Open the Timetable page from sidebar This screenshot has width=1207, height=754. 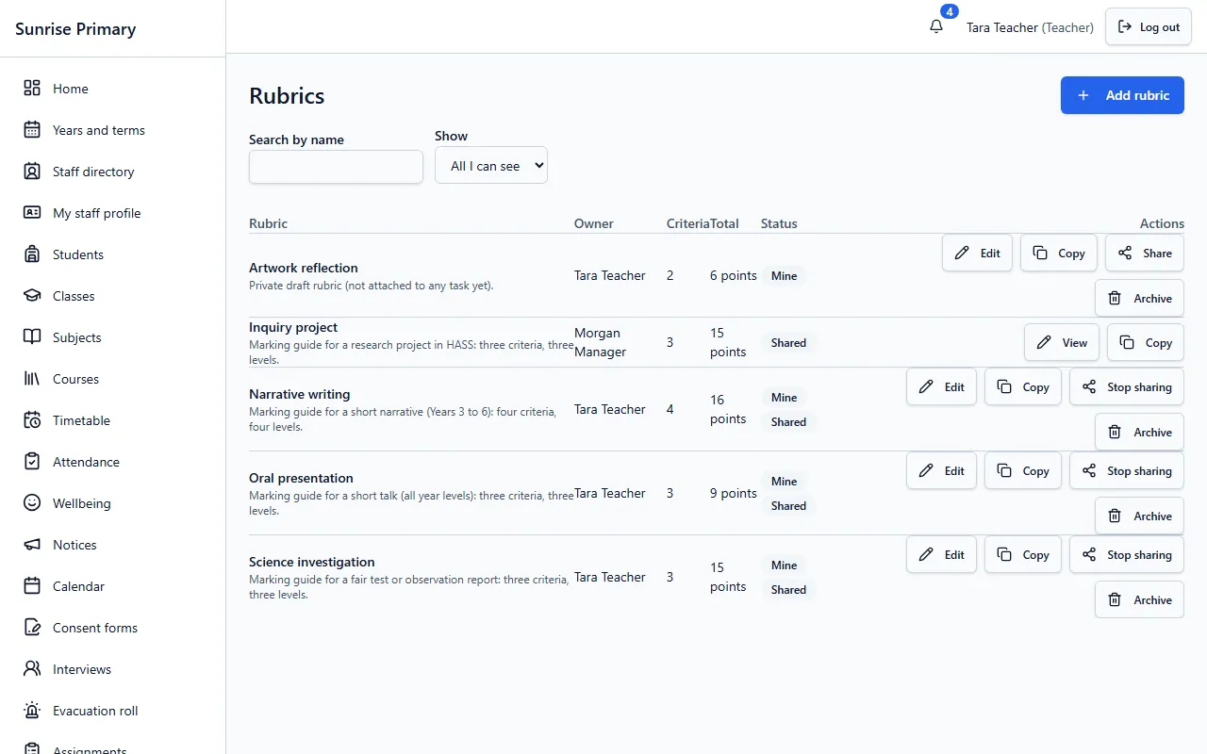point(113,420)
